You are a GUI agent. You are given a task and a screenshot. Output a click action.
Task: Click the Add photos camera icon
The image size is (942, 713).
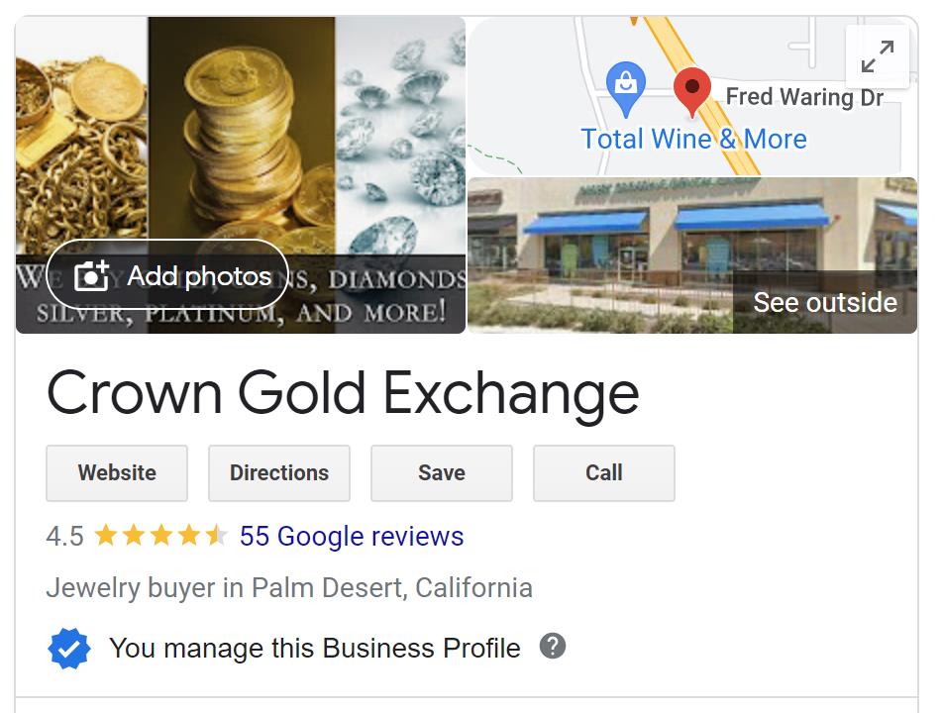(93, 275)
